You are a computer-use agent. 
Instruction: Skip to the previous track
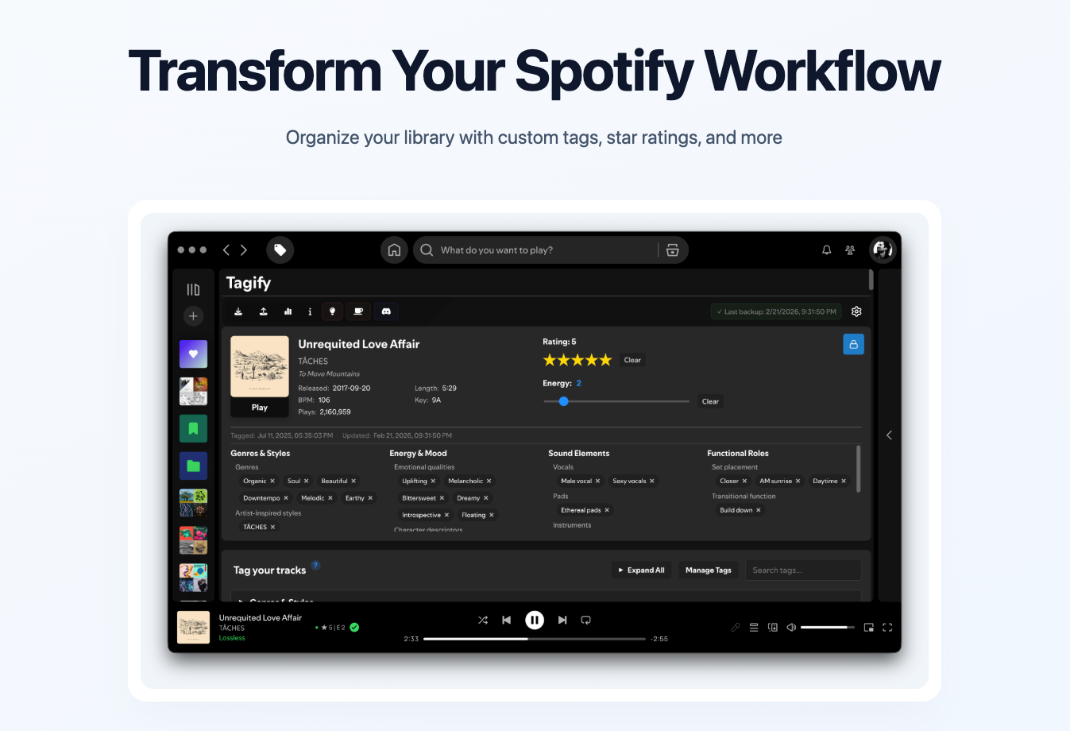(x=507, y=620)
